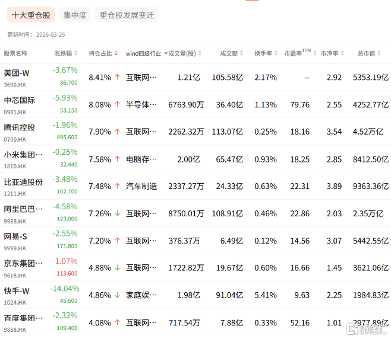Screen dimensions: 391x339
Task: Sort by 市净率 column arrows
Action: click(x=342, y=53)
